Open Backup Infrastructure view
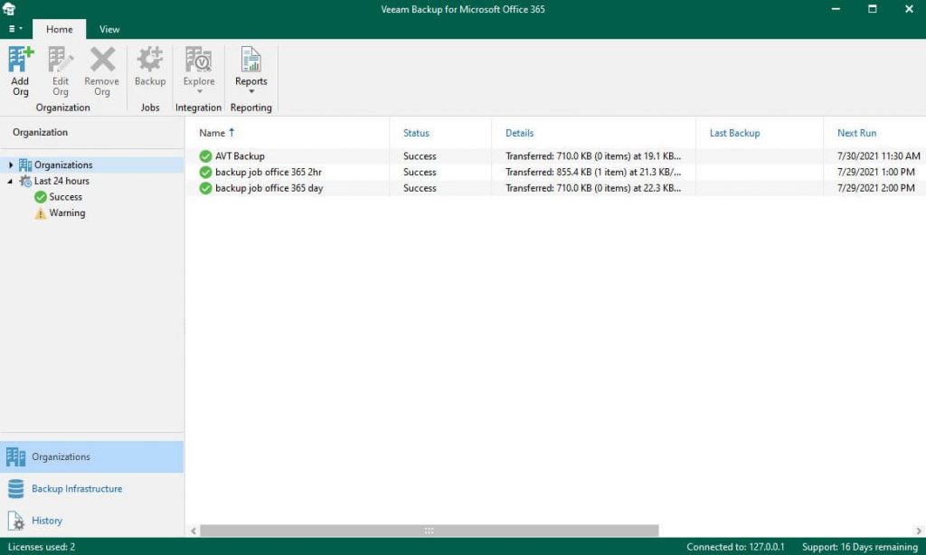The width and height of the screenshot is (926, 555). [x=92, y=488]
